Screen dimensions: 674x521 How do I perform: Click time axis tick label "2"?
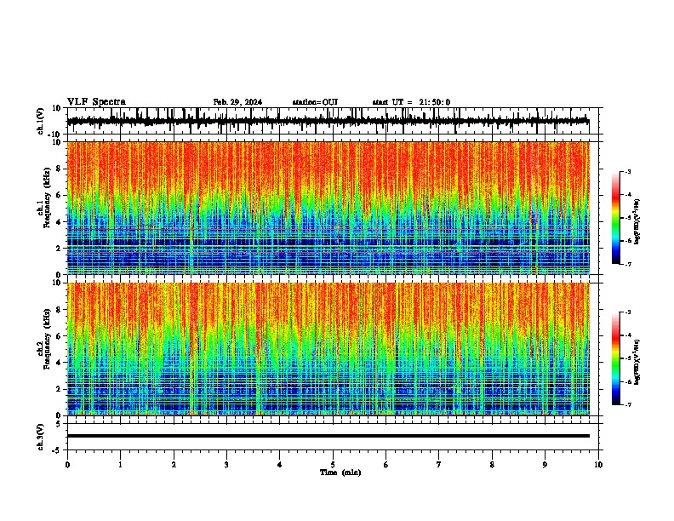coord(174,465)
